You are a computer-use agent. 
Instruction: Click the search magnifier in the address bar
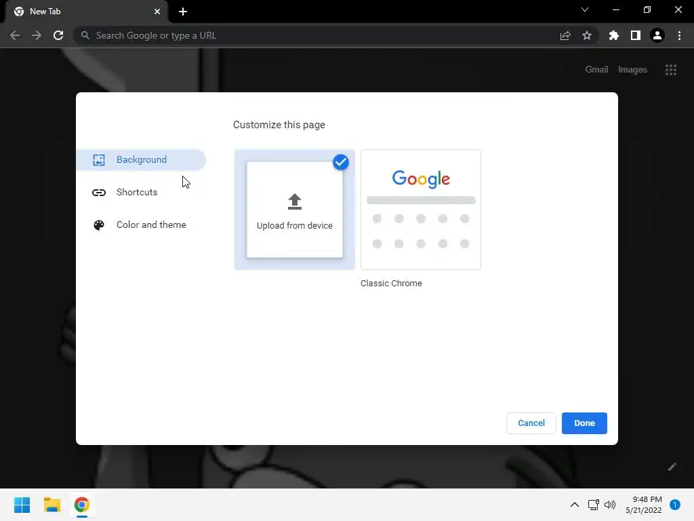pyautogui.click(x=85, y=35)
